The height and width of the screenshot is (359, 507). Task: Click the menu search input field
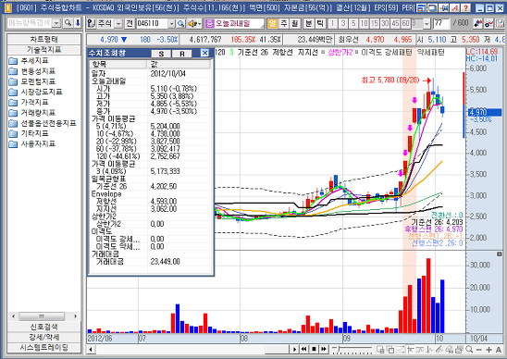pyautogui.click(x=31, y=23)
